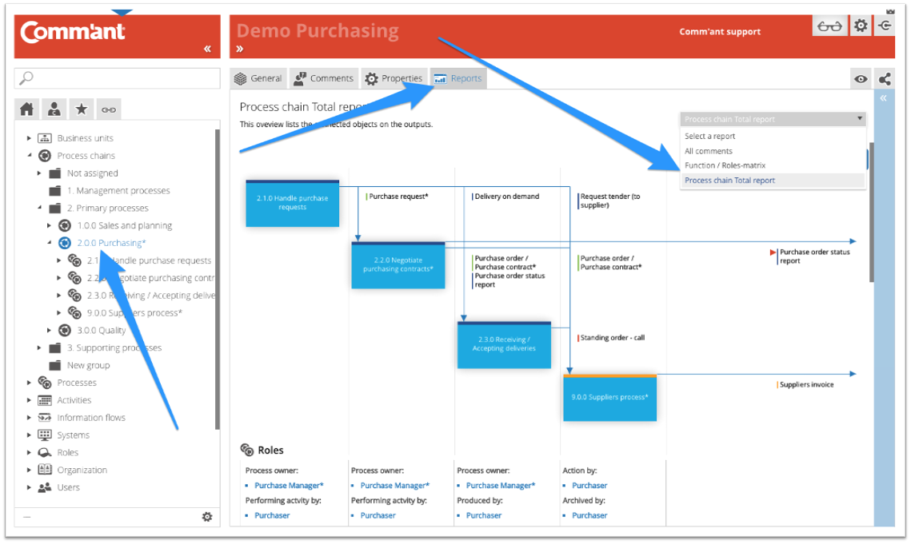Toggle the eye visibility button
The image size is (911, 544).
tap(861, 79)
